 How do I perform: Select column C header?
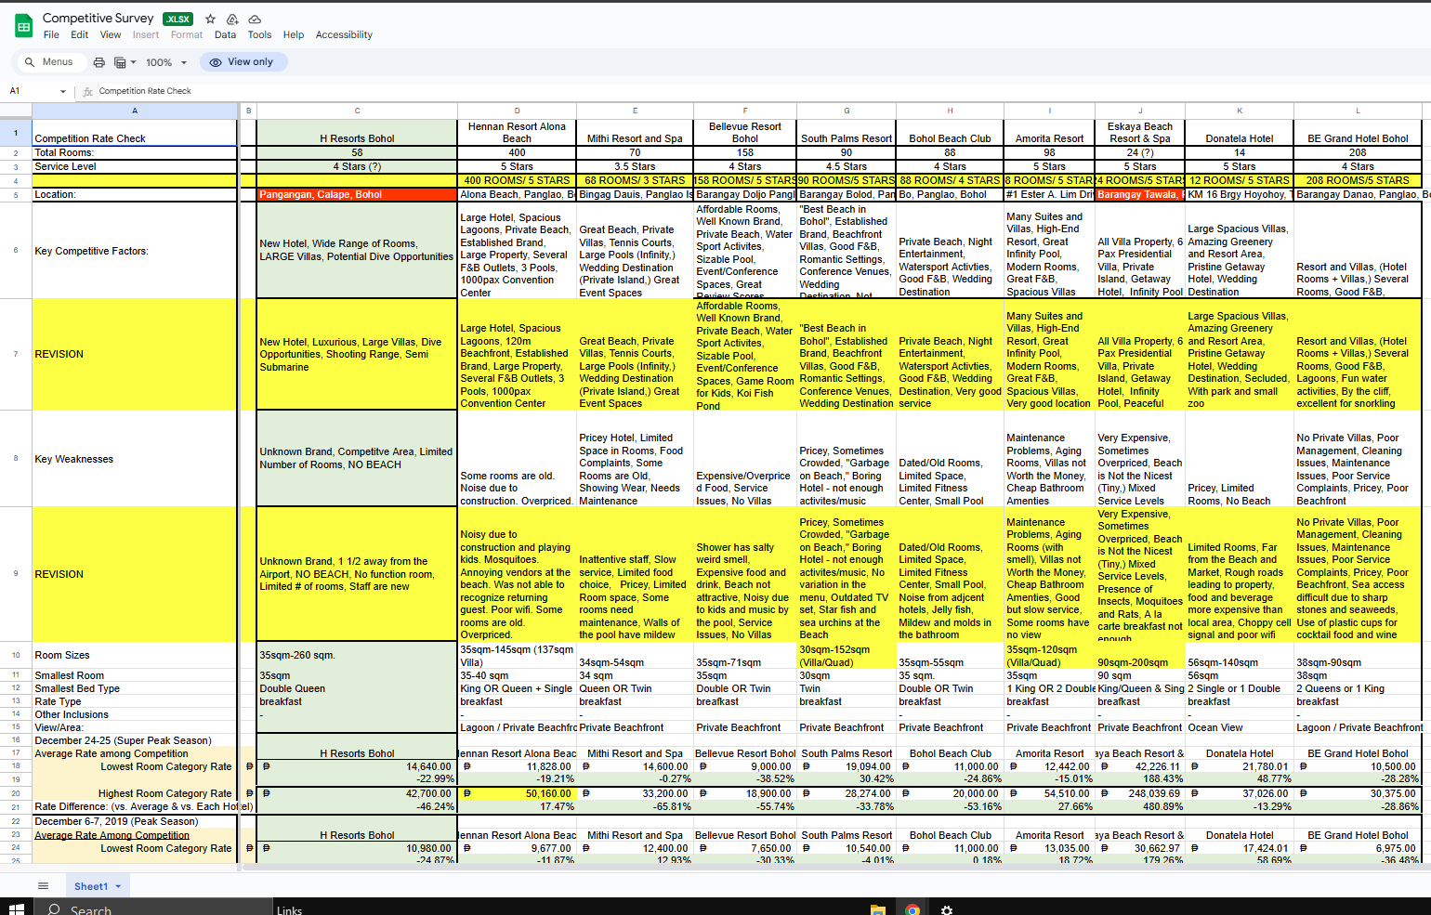coord(357,111)
